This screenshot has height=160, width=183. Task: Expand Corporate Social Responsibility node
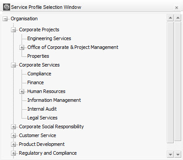[x=13, y=127]
